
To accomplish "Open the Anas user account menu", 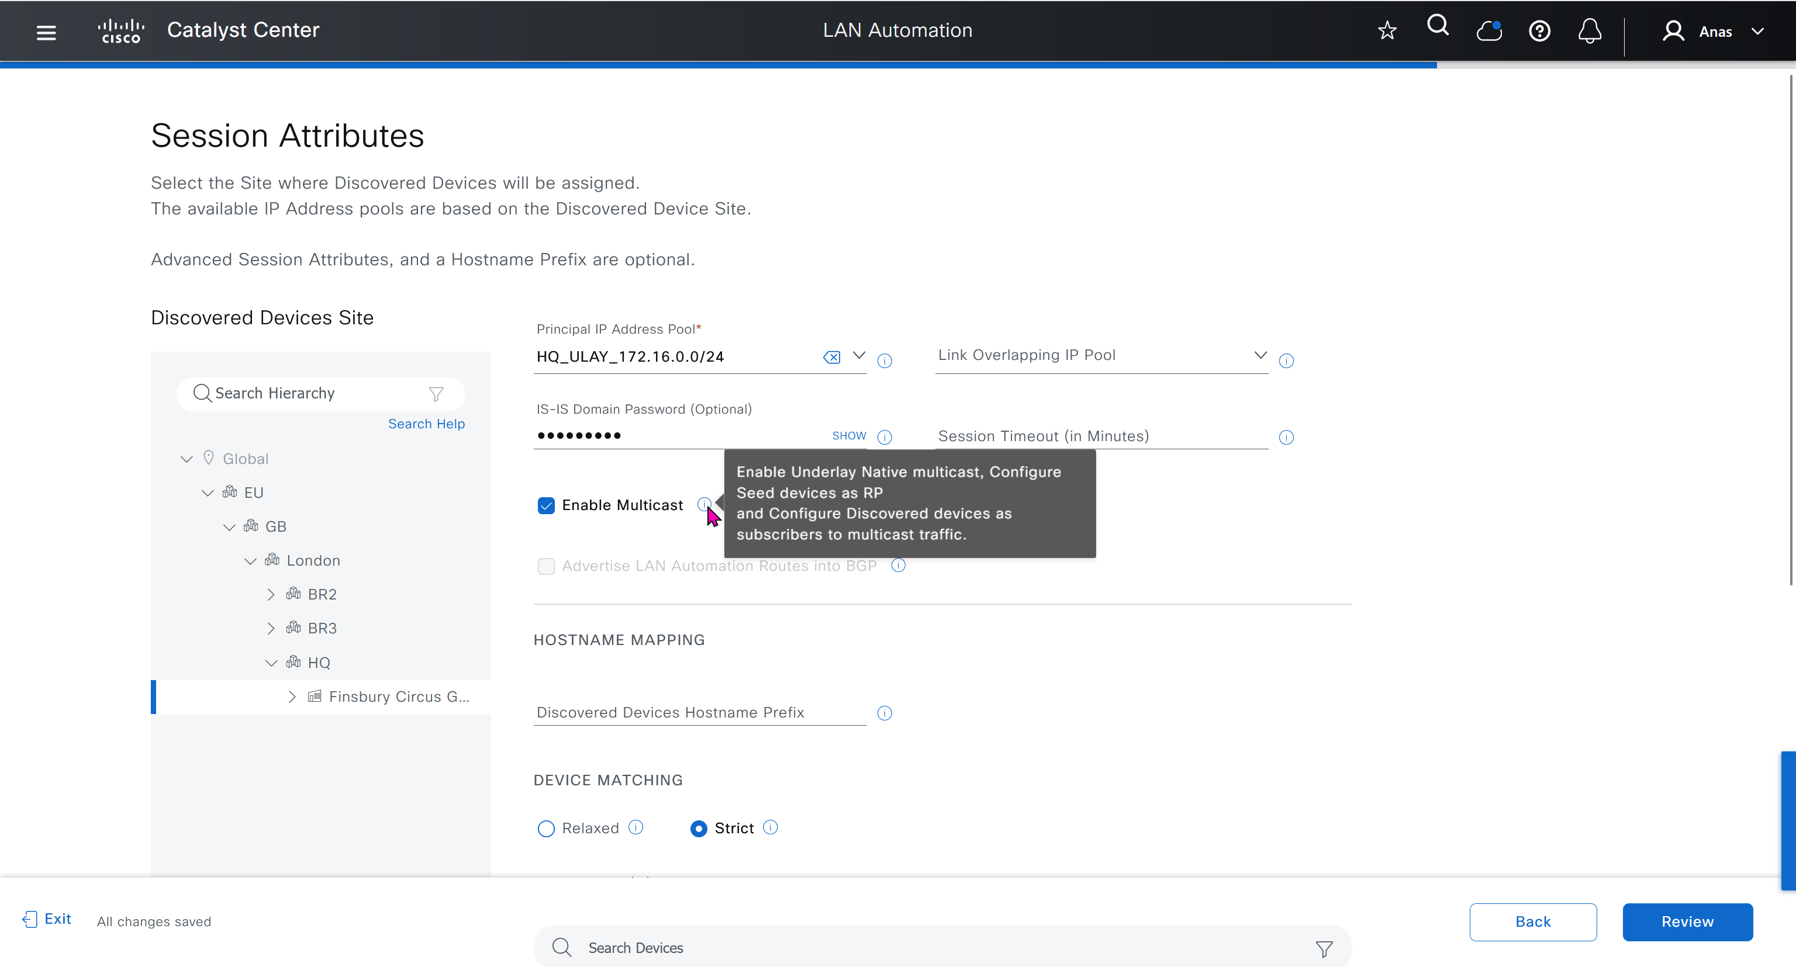I will [x=1714, y=32].
